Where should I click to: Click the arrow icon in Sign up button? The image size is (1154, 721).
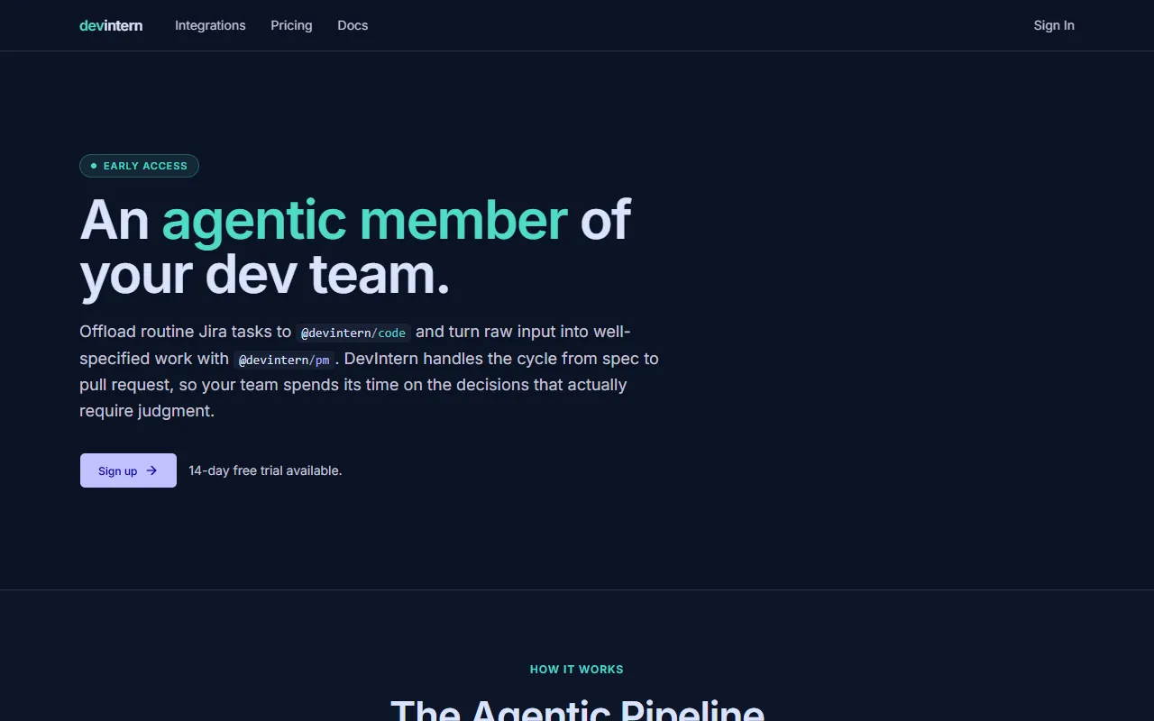pyautogui.click(x=151, y=470)
